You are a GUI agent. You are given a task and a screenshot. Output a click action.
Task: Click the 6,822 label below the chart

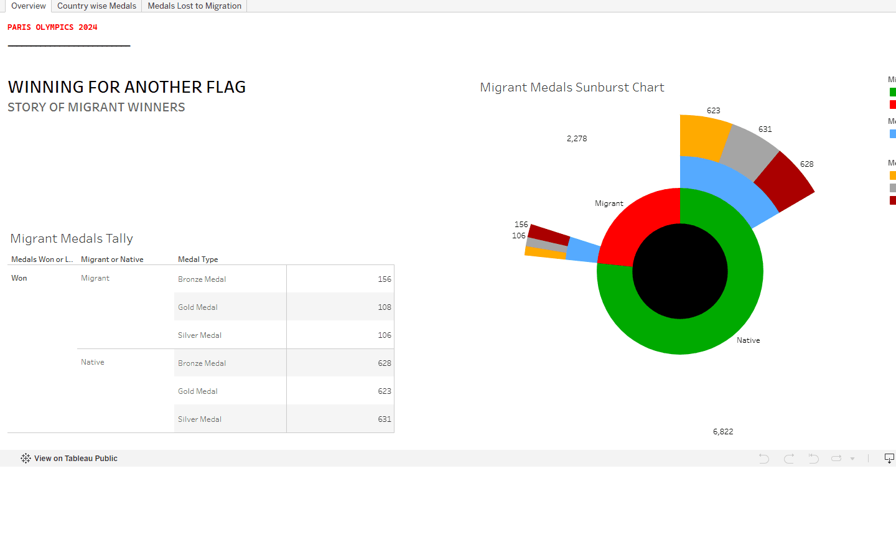coord(723,432)
